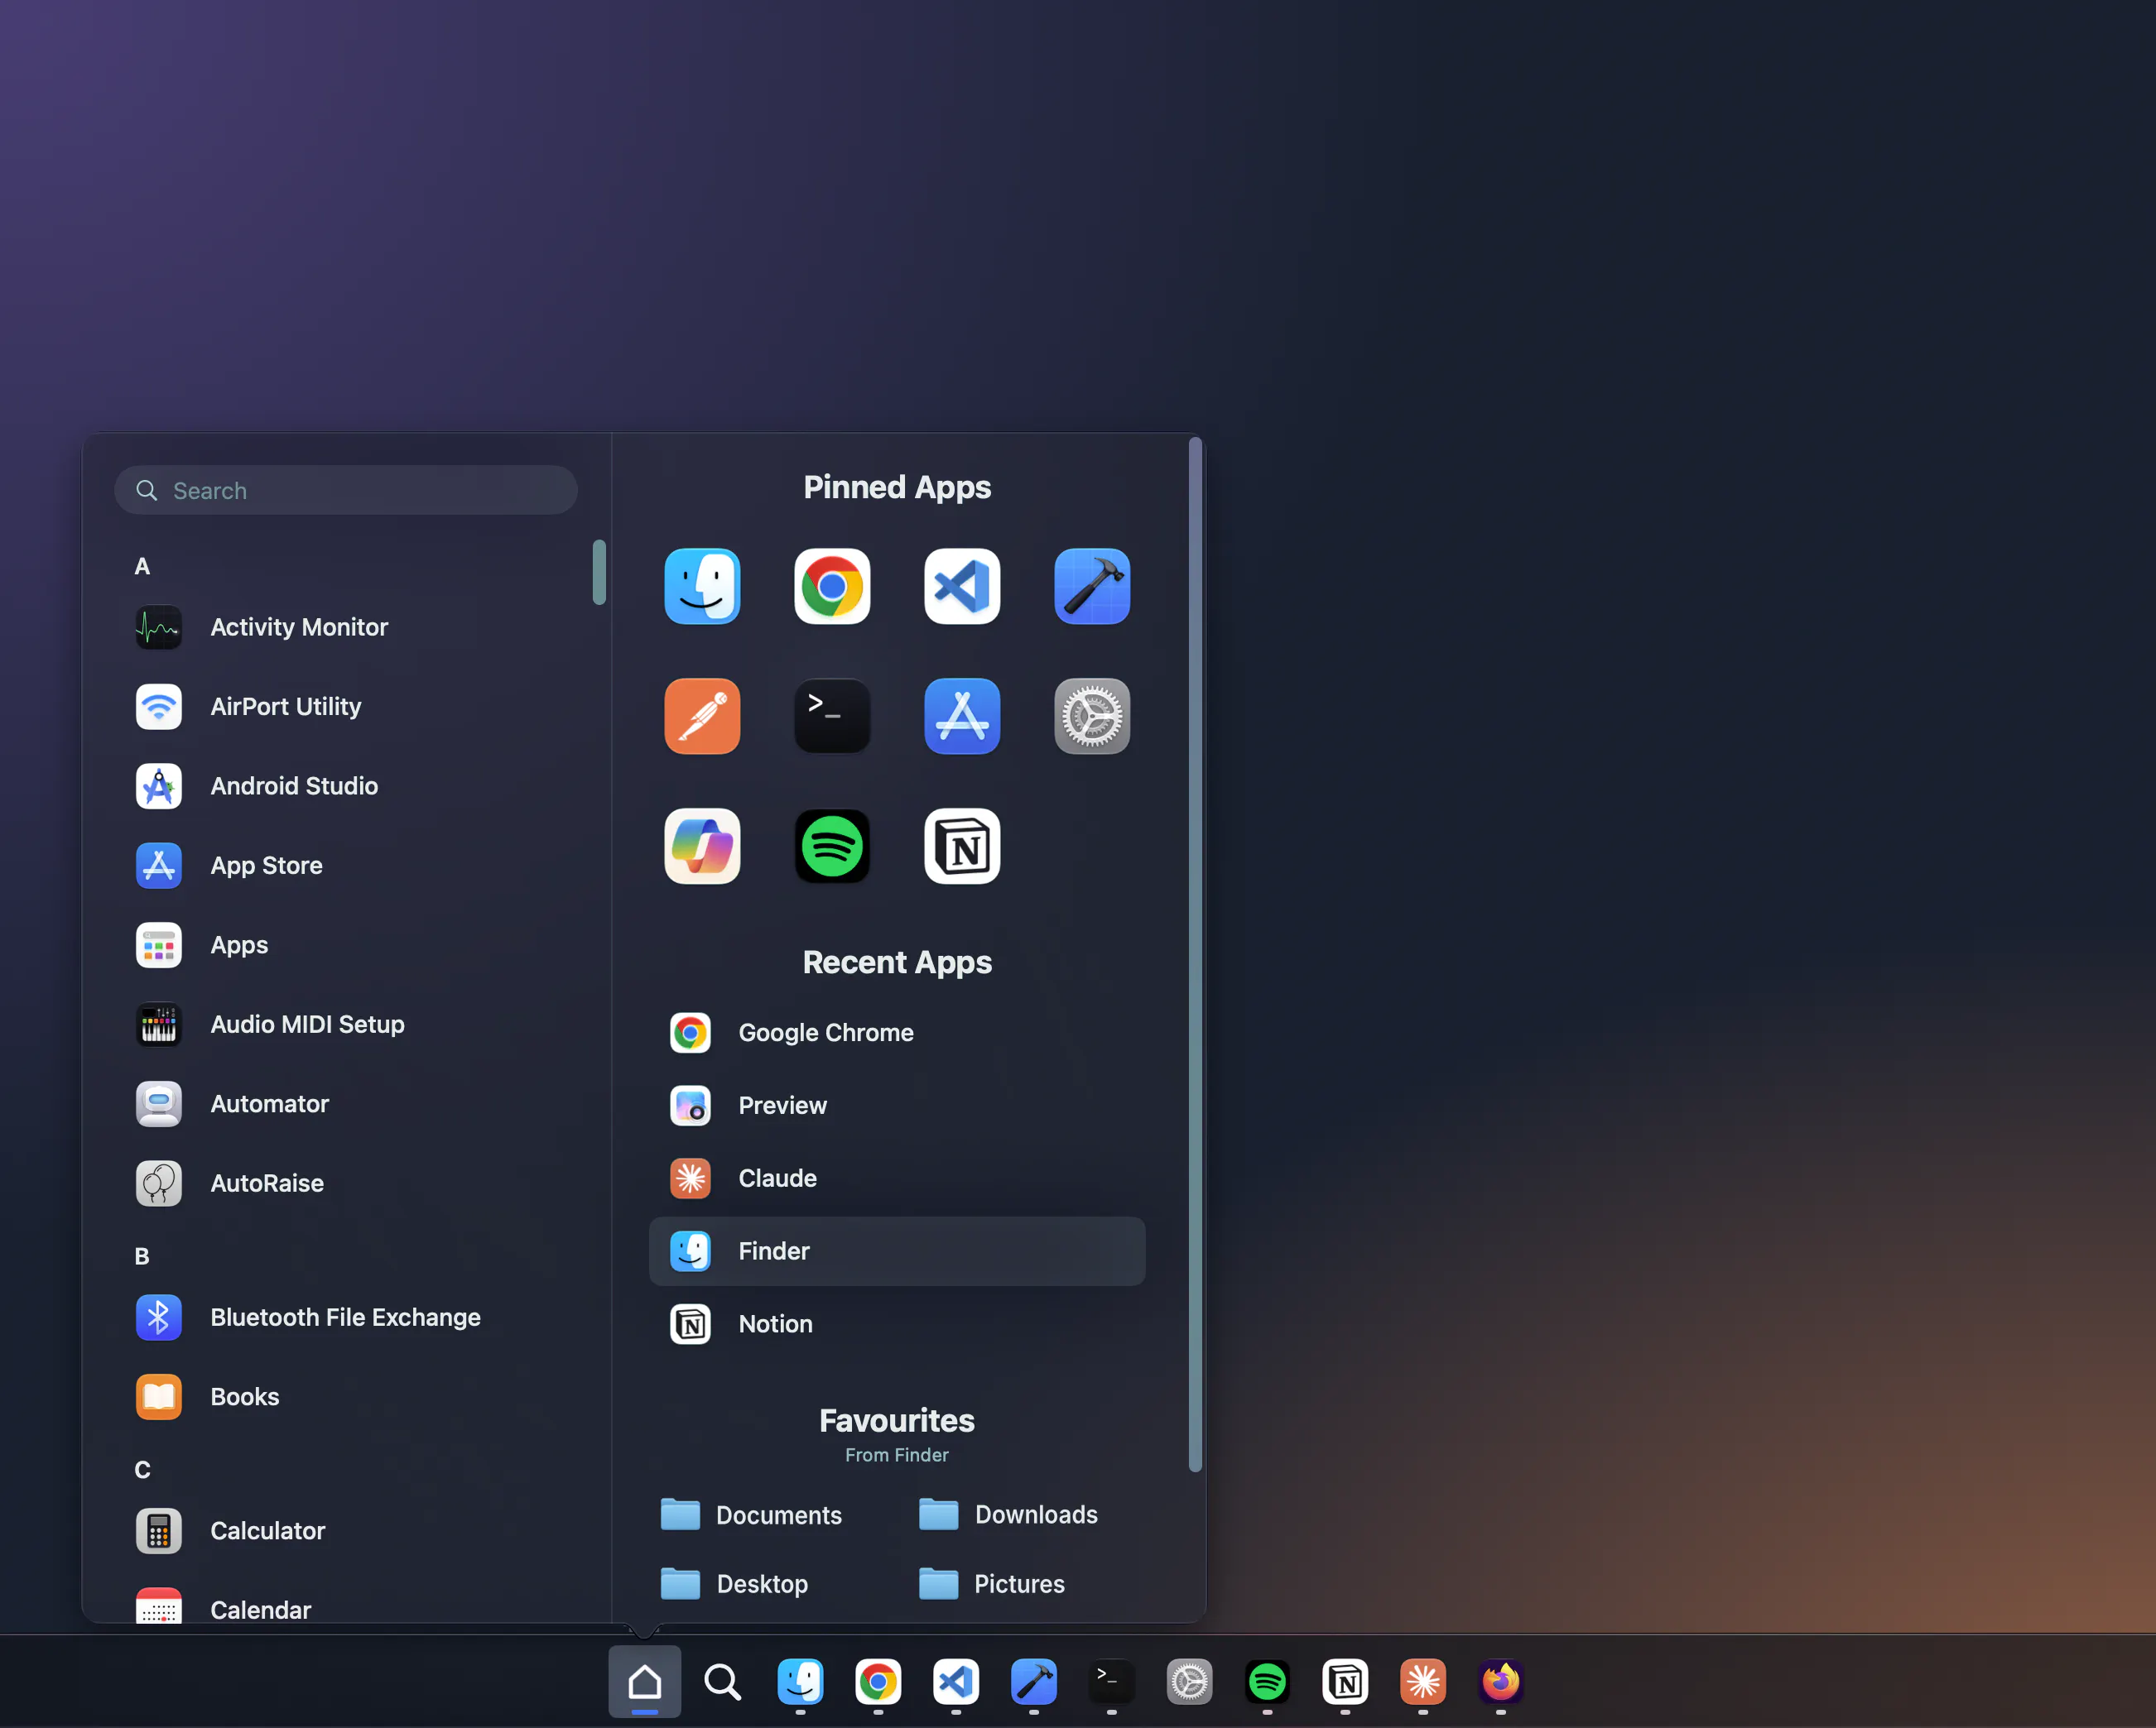Open Postman from Pinned Apps
2156x1728 pixels.
click(x=702, y=717)
